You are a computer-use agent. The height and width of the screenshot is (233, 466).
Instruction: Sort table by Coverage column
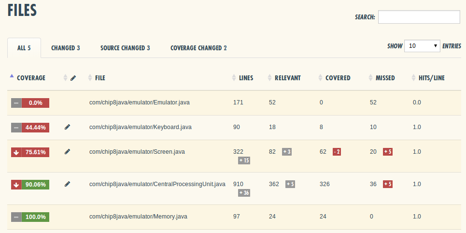pos(31,78)
